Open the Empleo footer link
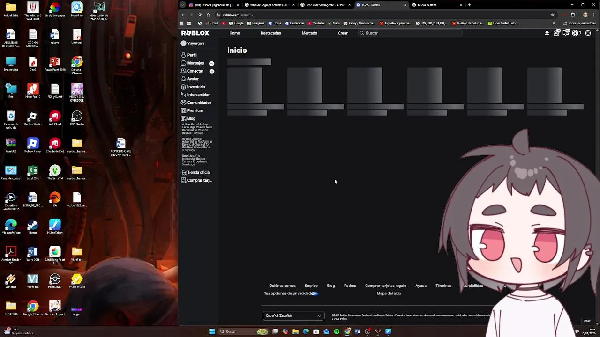 [311, 286]
